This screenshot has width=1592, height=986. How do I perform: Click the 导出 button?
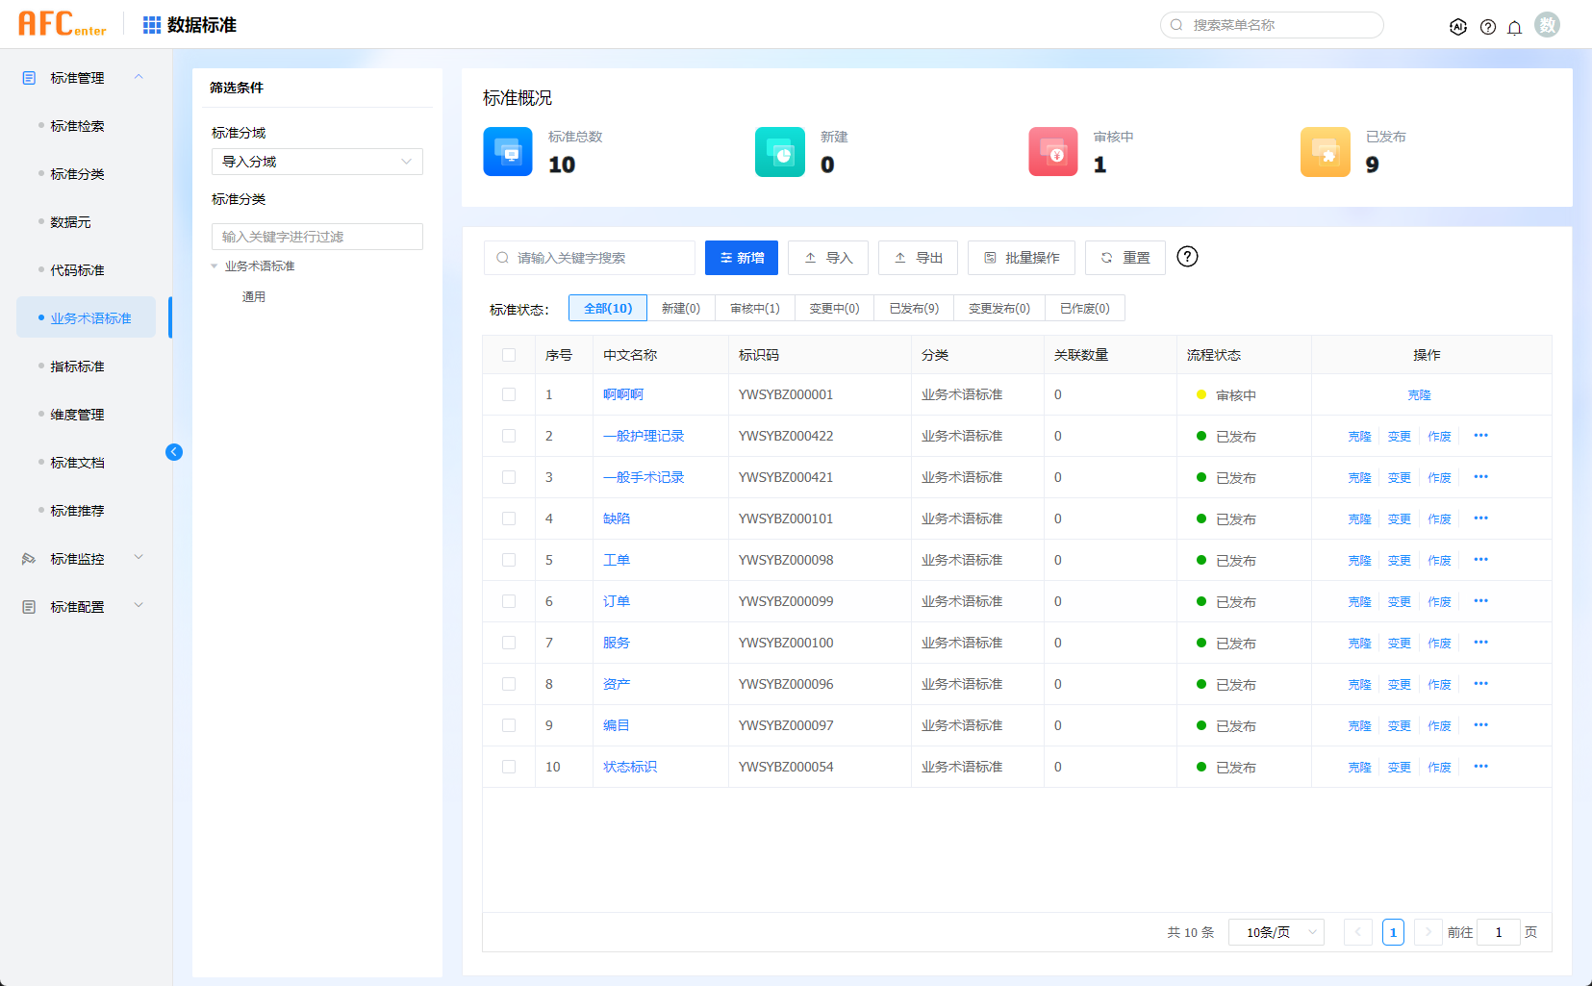tap(918, 258)
